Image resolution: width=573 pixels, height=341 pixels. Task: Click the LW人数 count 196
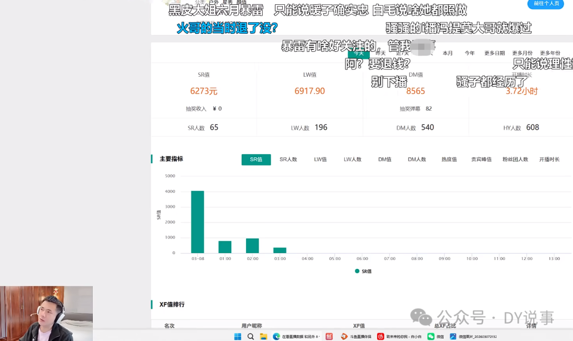tap(321, 127)
